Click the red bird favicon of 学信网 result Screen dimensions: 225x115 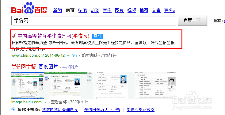pyautogui.click(x=14, y=36)
